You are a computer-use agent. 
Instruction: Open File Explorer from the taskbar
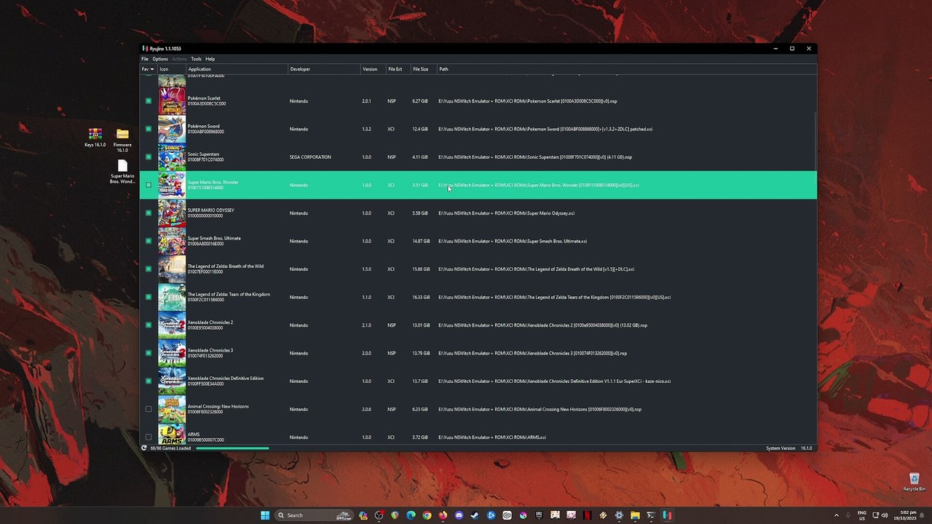635,515
